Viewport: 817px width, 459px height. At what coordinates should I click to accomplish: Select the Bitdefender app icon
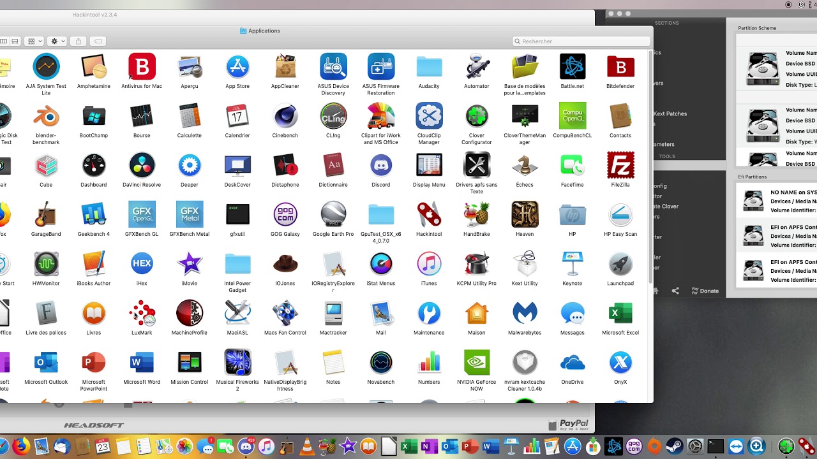point(620,67)
